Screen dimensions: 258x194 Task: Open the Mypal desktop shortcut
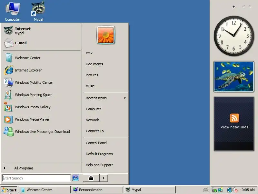(x=38, y=11)
